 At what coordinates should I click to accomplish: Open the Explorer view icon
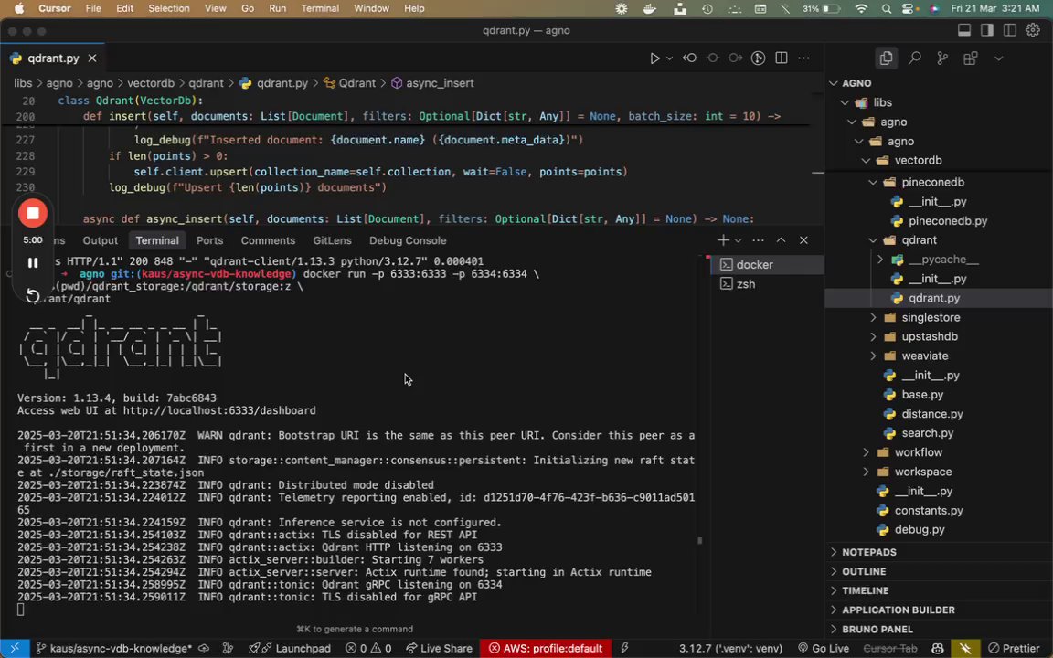[x=886, y=58]
